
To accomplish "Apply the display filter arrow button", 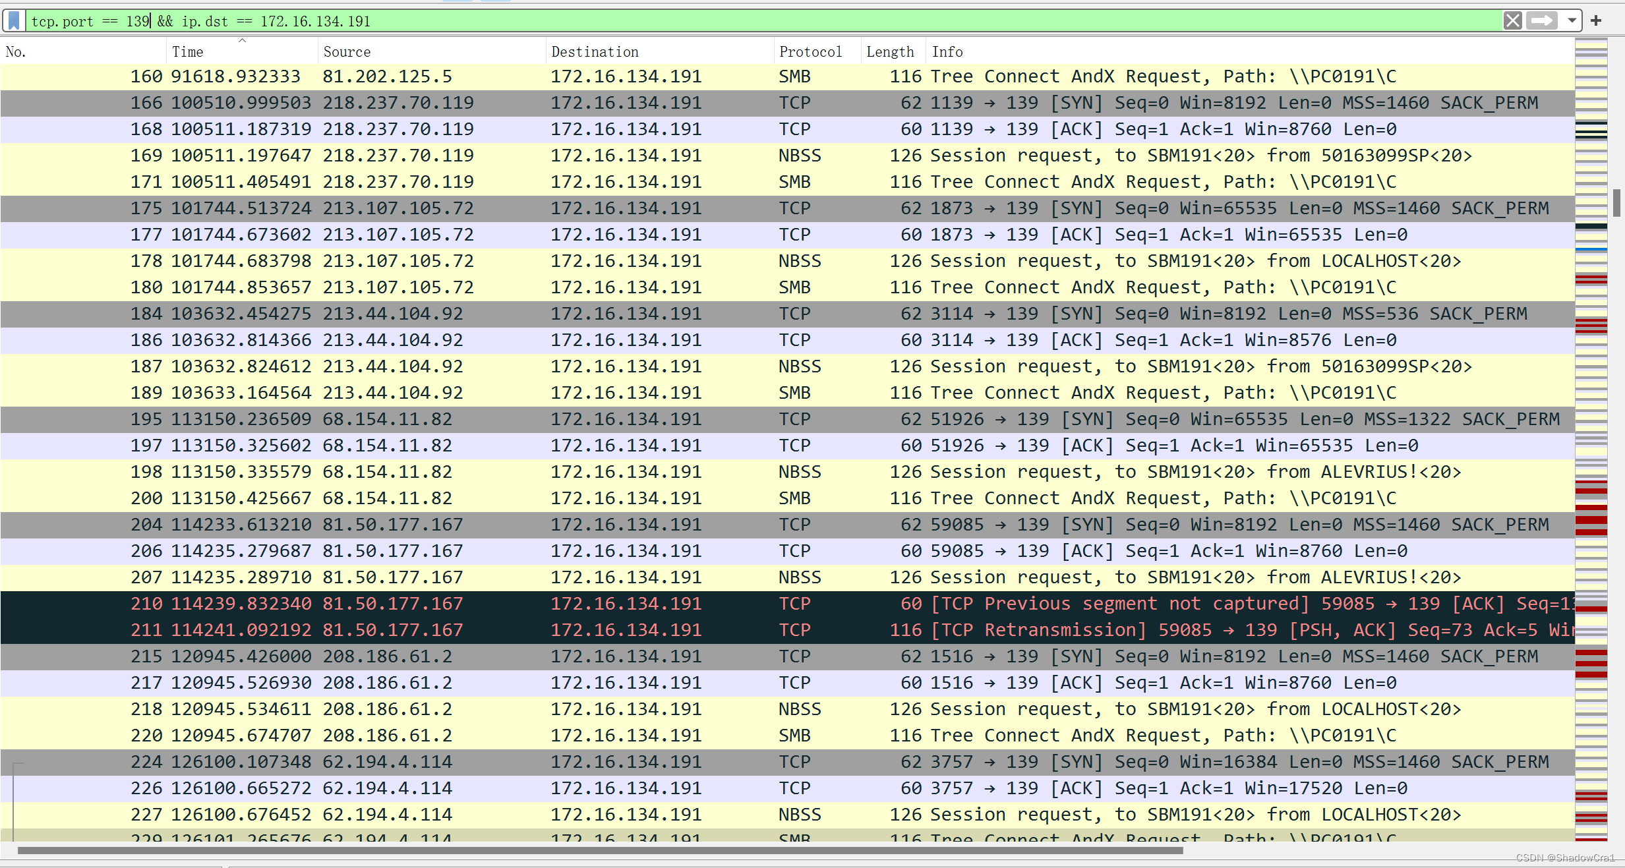I will [1543, 20].
